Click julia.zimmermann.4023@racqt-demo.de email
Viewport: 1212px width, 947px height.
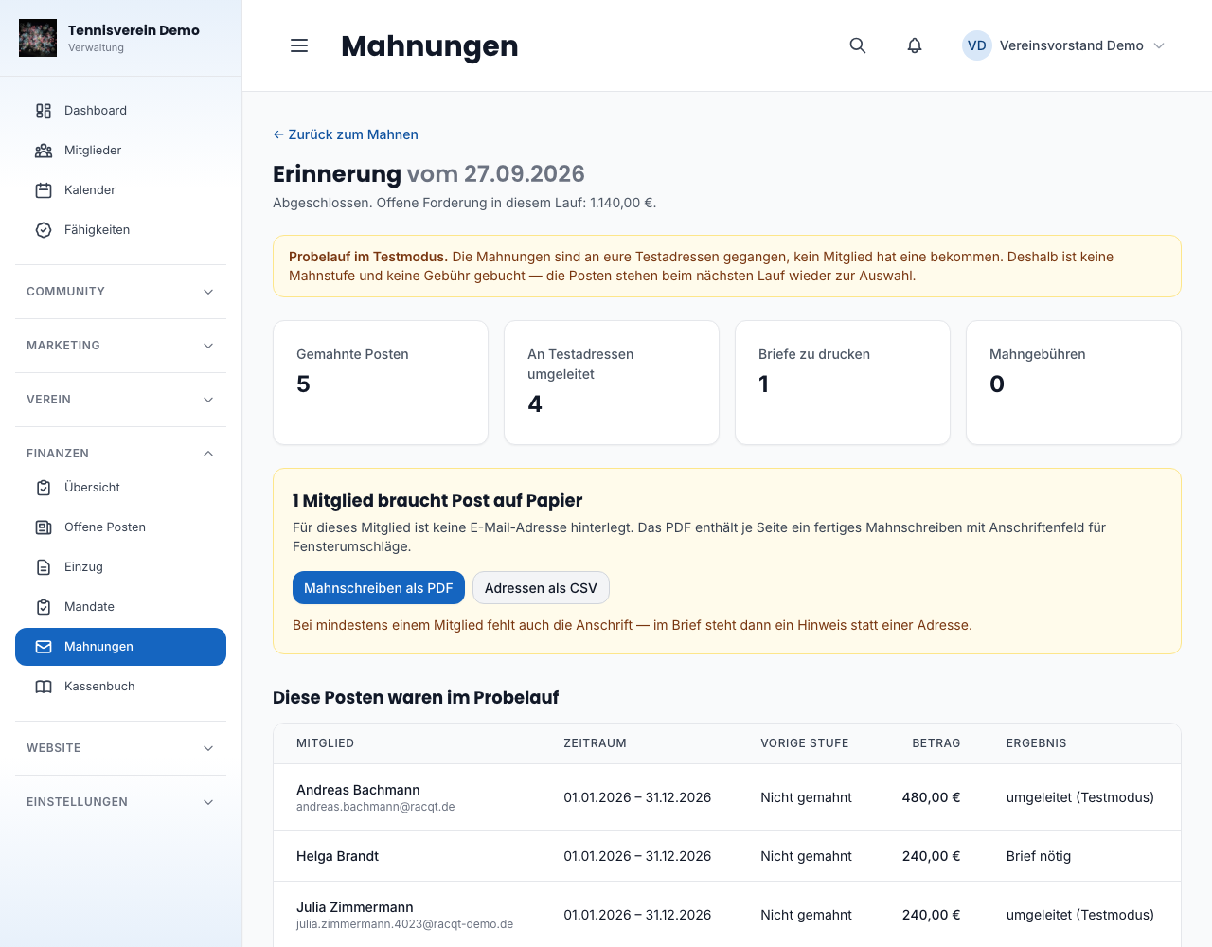[x=405, y=924]
